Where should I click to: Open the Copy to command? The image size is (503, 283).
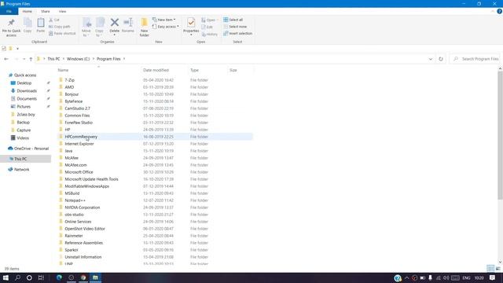point(100,27)
